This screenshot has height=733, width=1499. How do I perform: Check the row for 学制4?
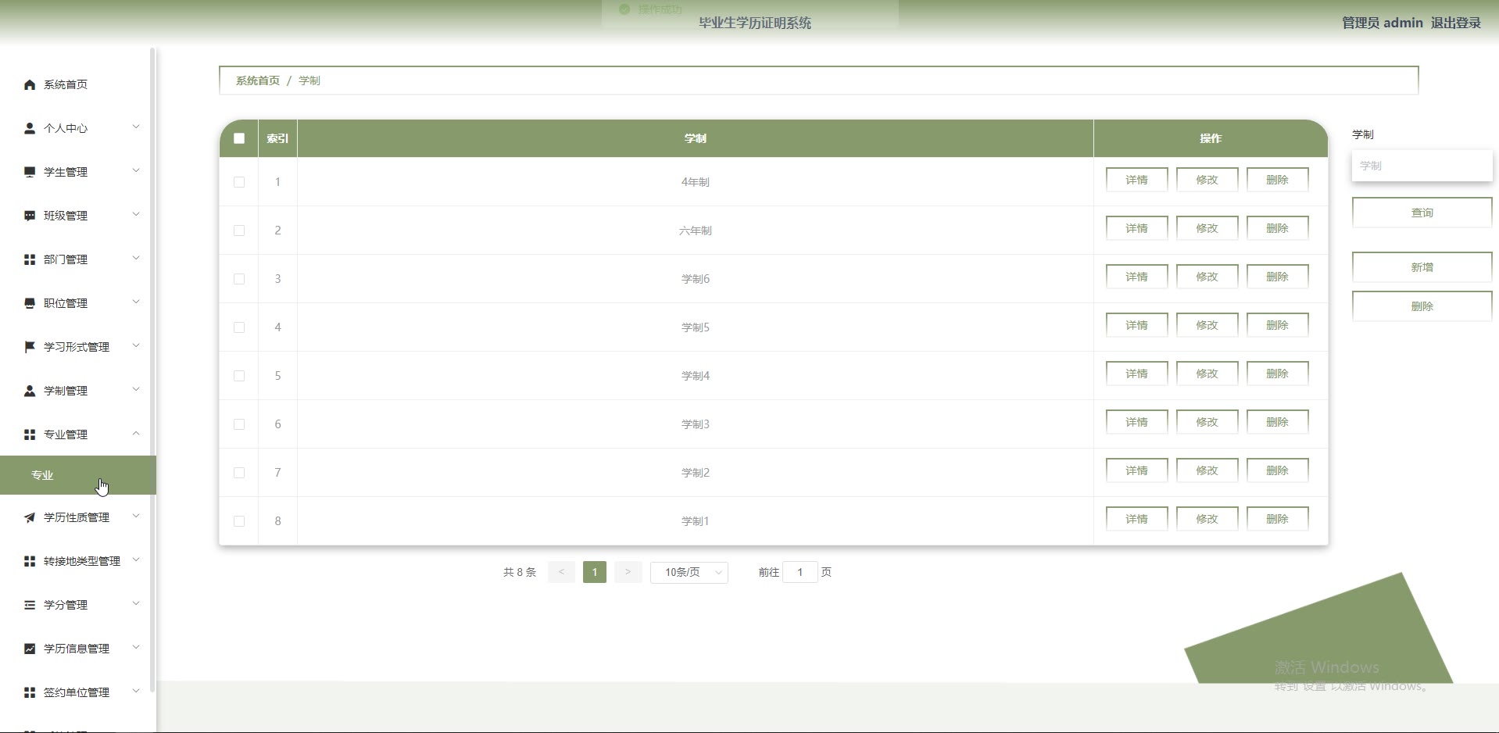[239, 376]
